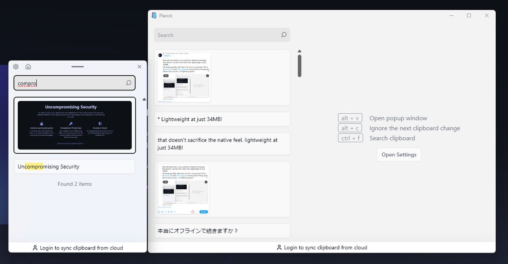Screen dimensions: 508x264
Task: Select the 'Uncompromising Security' text clip
Action: pyautogui.click(x=75, y=166)
